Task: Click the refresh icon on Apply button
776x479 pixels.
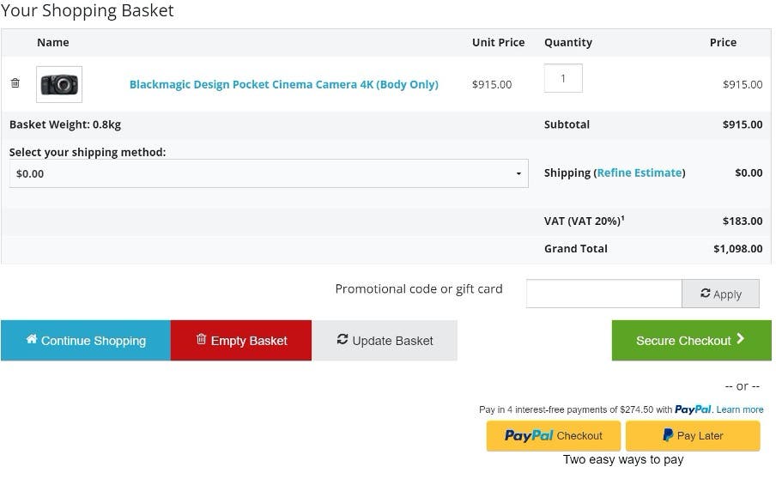Action: 706,294
